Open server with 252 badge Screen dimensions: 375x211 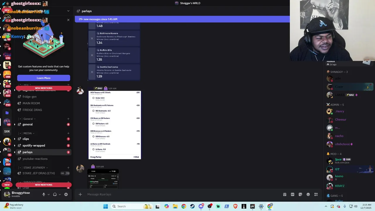click(7, 162)
